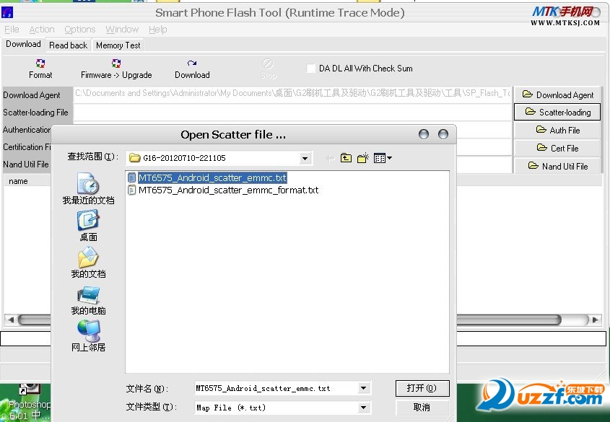
Task: Click the Auth File button
Action: point(557,130)
